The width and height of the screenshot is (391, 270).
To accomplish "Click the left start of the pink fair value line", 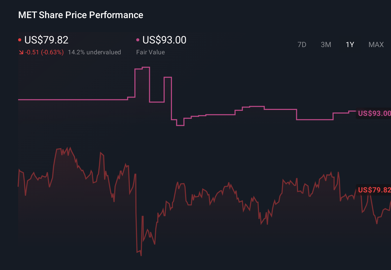I will (19, 100).
